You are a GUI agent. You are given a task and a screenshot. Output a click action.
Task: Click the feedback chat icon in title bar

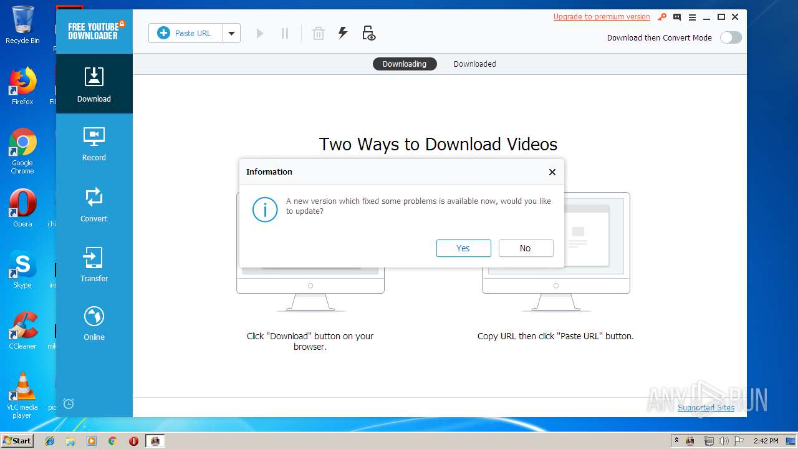[677, 17]
